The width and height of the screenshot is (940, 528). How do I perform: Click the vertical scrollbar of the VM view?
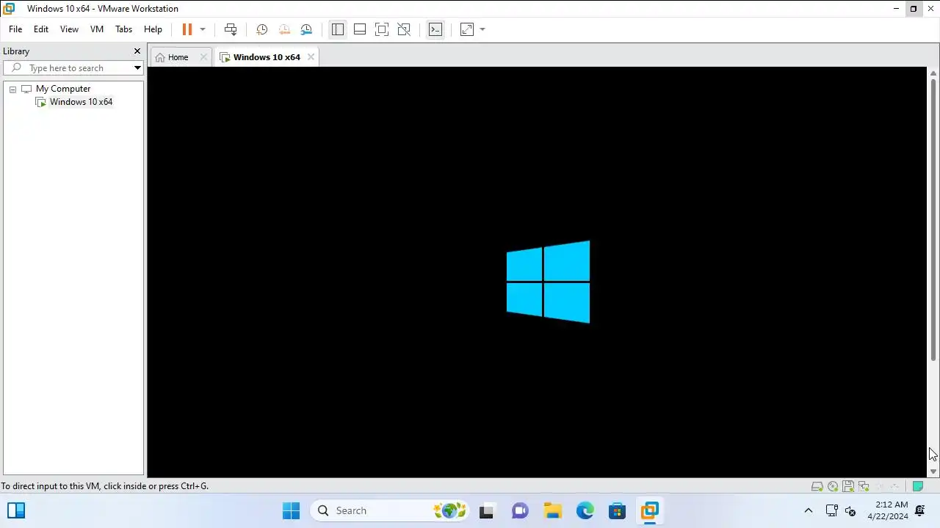pos(933,219)
